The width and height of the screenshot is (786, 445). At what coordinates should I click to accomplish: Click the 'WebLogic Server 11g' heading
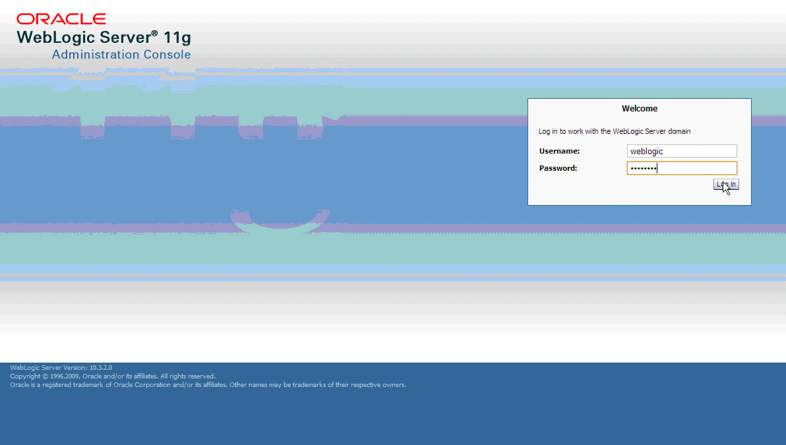tap(104, 38)
